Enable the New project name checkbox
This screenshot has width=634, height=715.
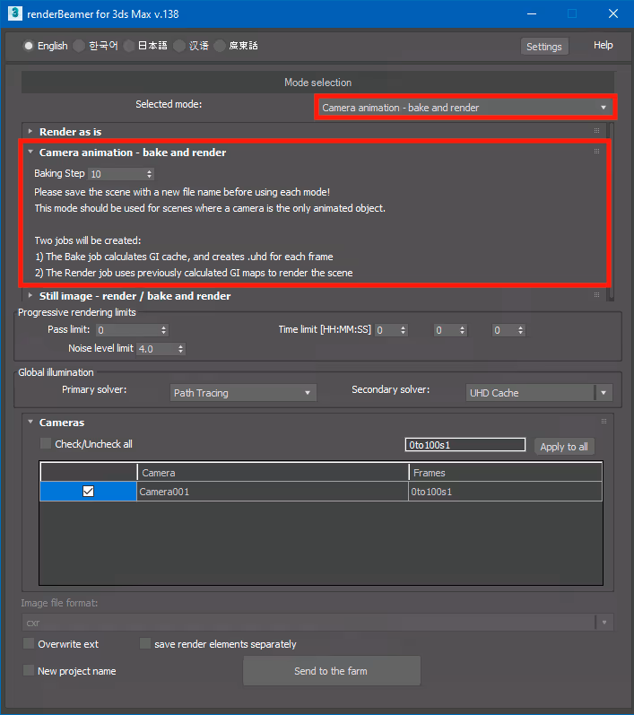click(29, 670)
